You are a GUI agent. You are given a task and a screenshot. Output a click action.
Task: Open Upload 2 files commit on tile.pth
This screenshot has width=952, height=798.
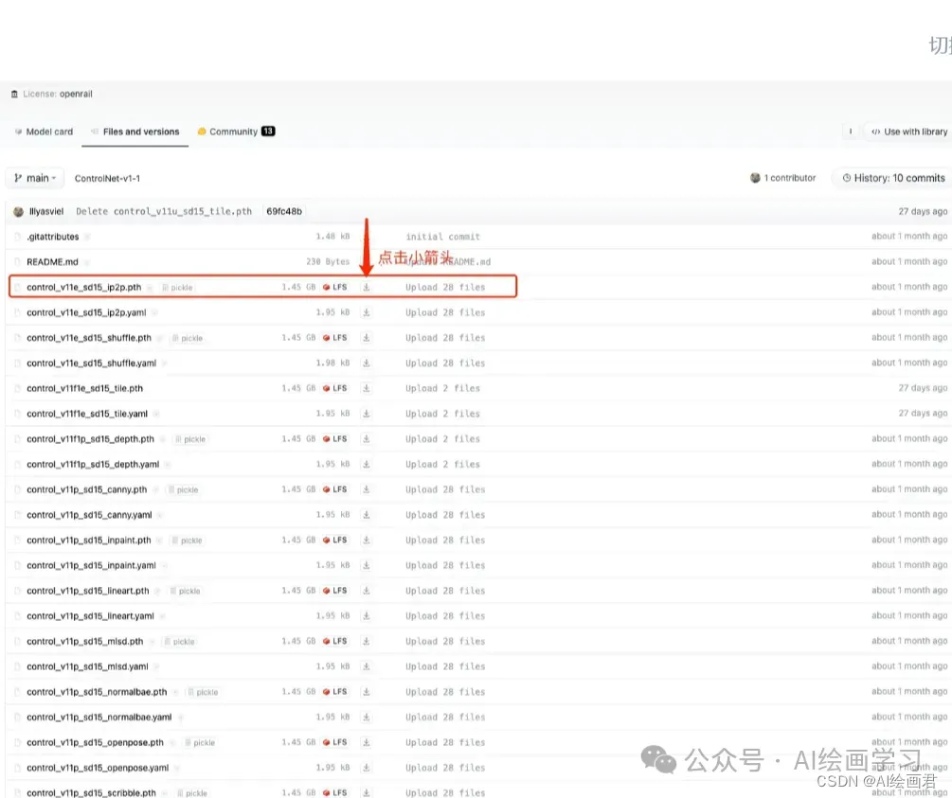point(442,388)
